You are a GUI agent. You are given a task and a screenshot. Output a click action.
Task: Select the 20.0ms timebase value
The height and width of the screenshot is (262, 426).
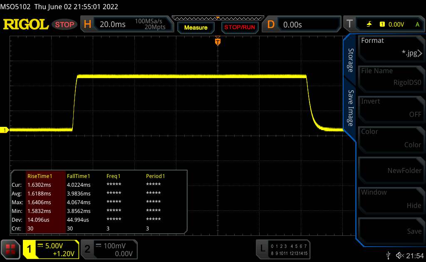(x=112, y=25)
